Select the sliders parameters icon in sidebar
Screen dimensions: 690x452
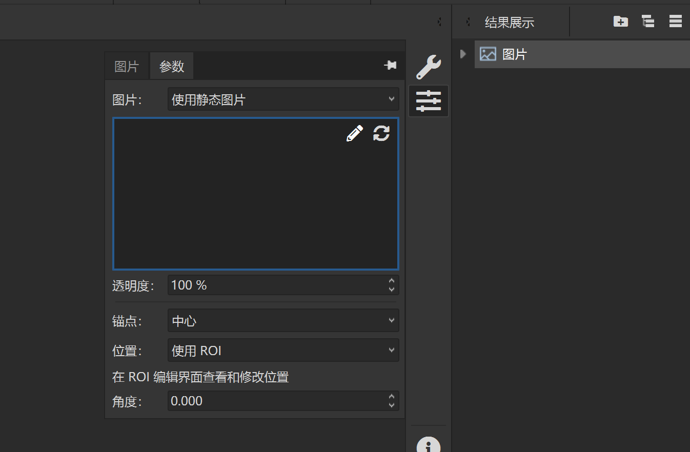(x=428, y=101)
